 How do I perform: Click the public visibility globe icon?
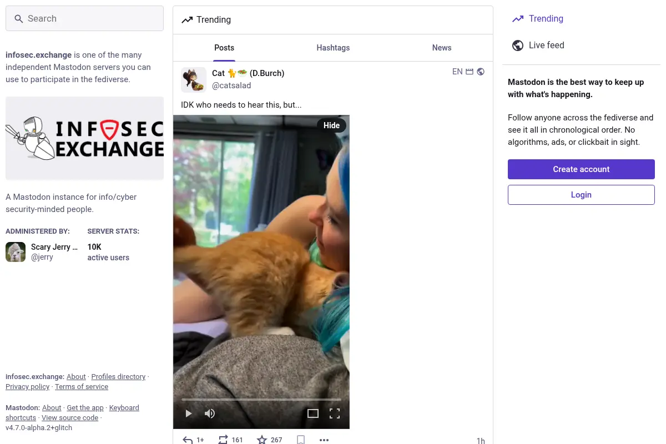pyautogui.click(x=481, y=72)
